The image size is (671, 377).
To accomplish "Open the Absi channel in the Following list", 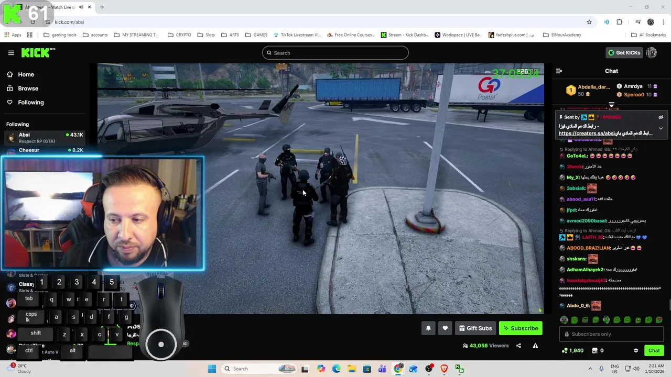I will point(45,138).
